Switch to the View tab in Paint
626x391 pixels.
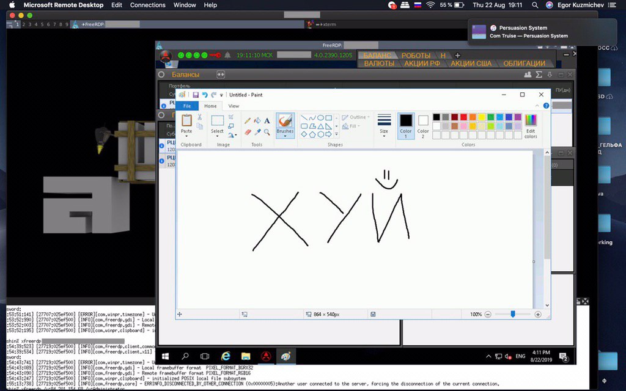[234, 106]
